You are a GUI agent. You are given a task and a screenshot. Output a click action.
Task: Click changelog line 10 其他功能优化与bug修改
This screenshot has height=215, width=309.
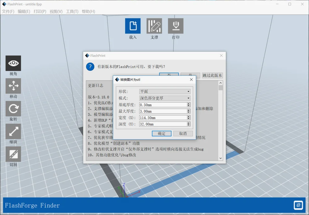pyautogui.click(x=112, y=155)
